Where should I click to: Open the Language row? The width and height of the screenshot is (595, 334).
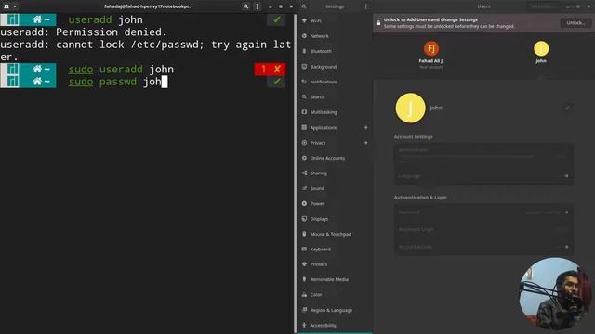(x=483, y=176)
